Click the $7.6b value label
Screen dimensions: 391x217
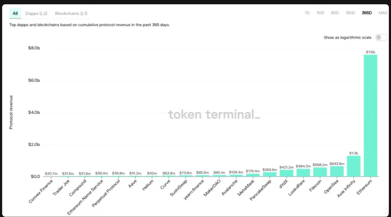(370, 52)
